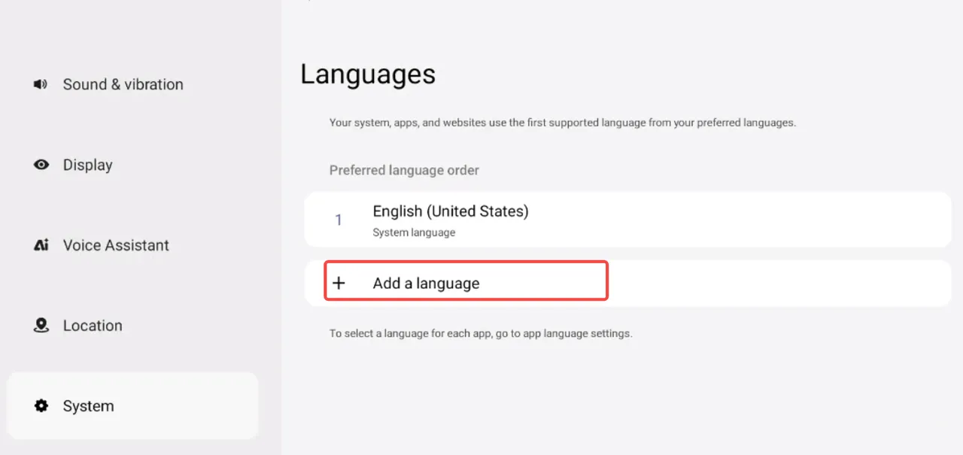Screen dimensions: 963x455
Task: Click the System language subtitle text
Action: coord(414,233)
